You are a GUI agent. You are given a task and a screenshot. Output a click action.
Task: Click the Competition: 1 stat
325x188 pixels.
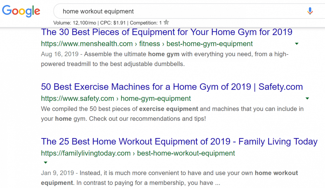pyautogui.click(x=146, y=23)
